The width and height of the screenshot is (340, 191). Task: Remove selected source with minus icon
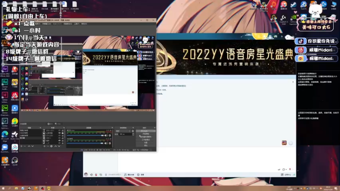click(48, 146)
